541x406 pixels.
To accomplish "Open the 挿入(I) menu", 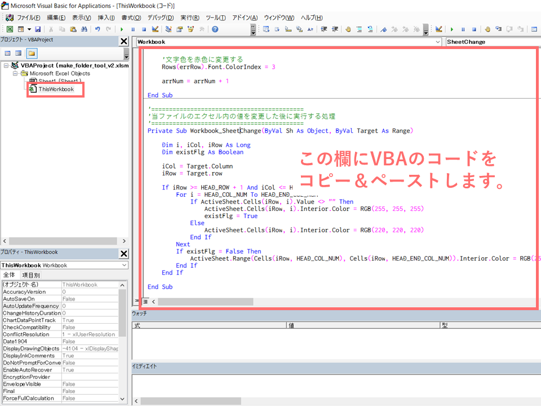I will pyautogui.click(x=107, y=17).
